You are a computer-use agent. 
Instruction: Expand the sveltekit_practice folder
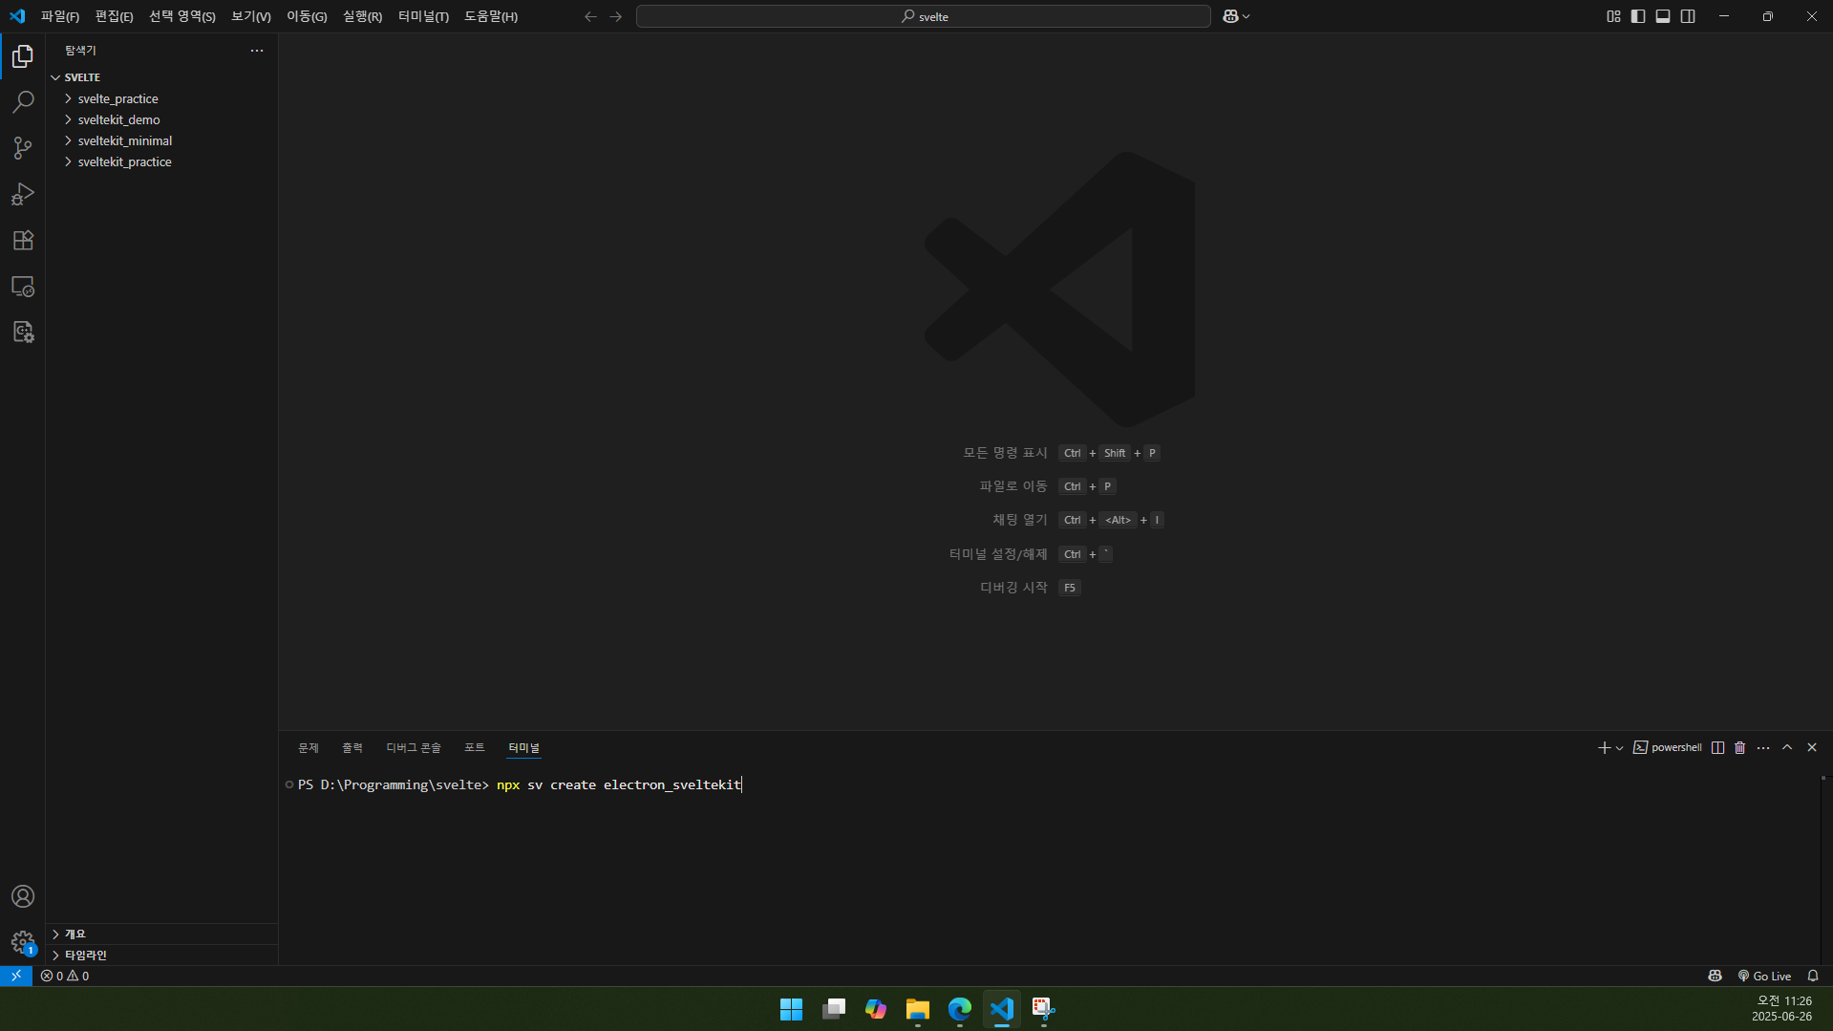(x=162, y=161)
